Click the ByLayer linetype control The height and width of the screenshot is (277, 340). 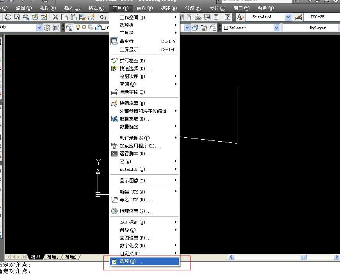(311, 28)
